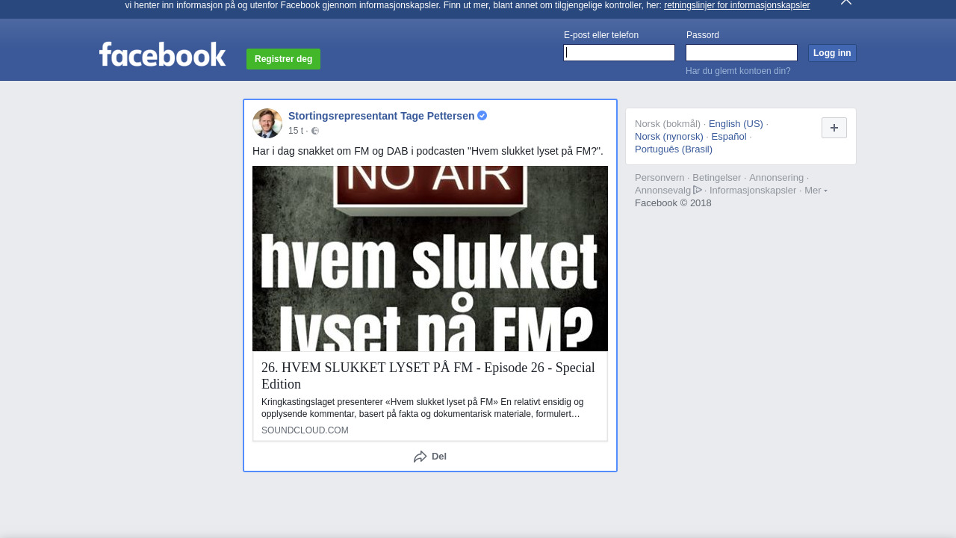Viewport: 956px width, 538px height.
Task: Click the Kringkastingslaget presenterer description text
Action: click(x=423, y=408)
